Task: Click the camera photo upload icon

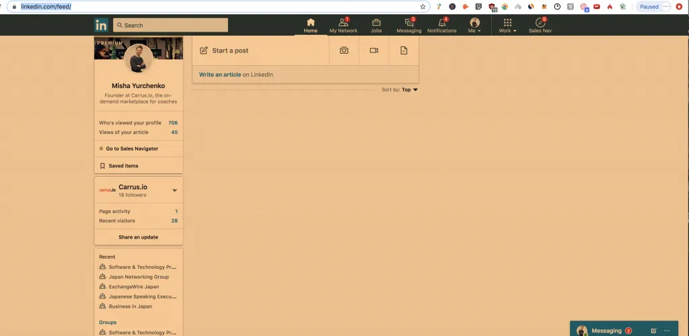Action: [344, 50]
